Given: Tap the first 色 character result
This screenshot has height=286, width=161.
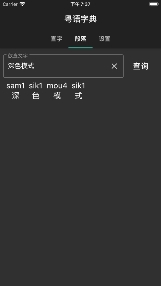Looking at the screenshot, I should (36, 96).
